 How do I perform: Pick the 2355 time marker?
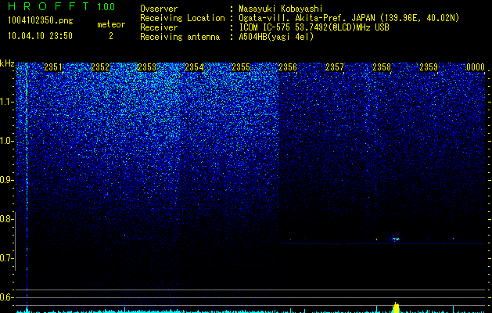tap(241, 67)
